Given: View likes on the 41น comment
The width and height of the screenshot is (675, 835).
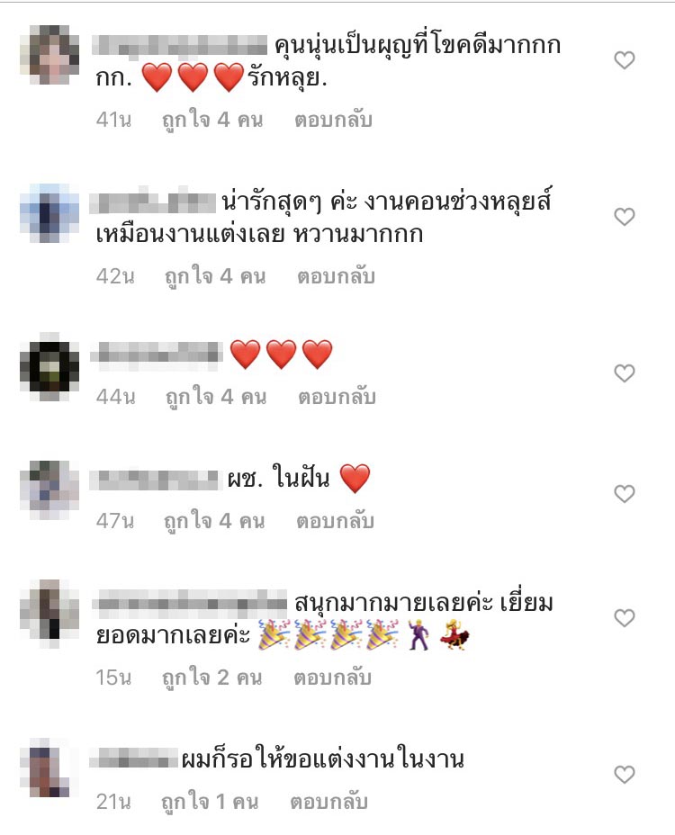Looking at the screenshot, I should (x=212, y=121).
